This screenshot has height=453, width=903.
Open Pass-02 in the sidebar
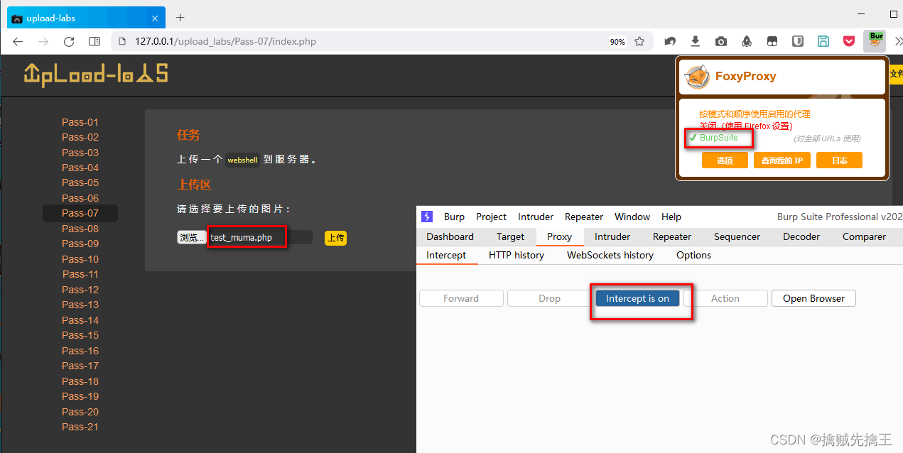tap(80, 137)
